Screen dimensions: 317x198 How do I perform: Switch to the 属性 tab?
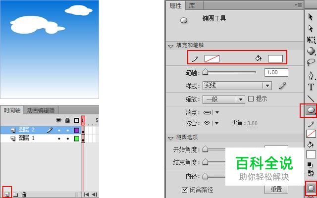click(175, 5)
